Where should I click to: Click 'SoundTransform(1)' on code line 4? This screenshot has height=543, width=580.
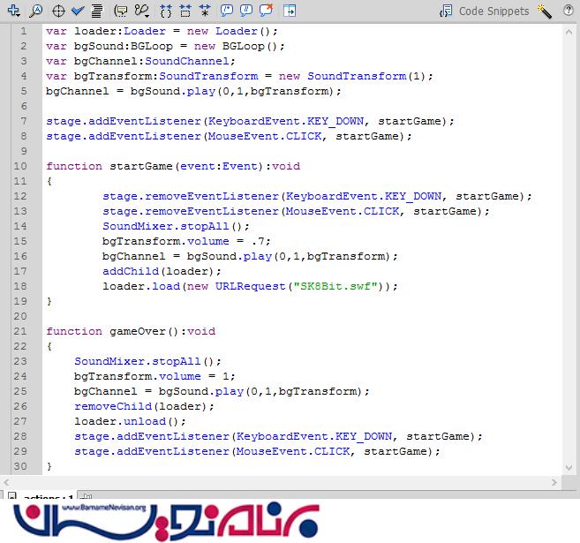pyautogui.click(x=367, y=76)
